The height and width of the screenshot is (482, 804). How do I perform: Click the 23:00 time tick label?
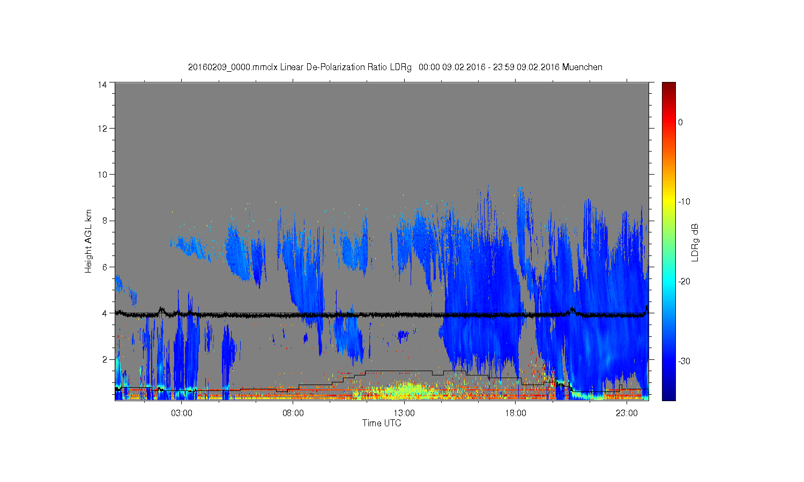[x=627, y=413]
